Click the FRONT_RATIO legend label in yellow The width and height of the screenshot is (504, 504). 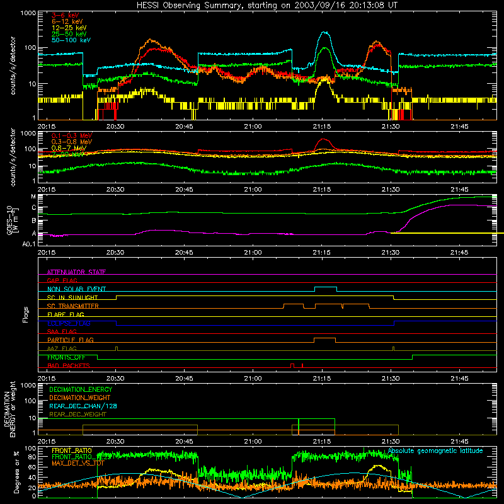point(72,450)
